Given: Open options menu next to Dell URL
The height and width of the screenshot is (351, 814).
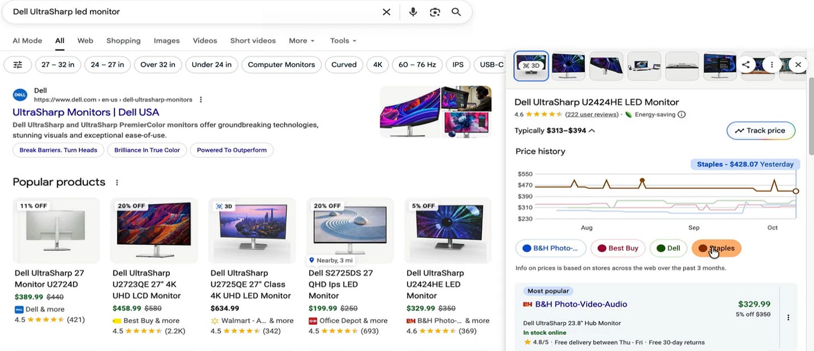Looking at the screenshot, I should (201, 100).
